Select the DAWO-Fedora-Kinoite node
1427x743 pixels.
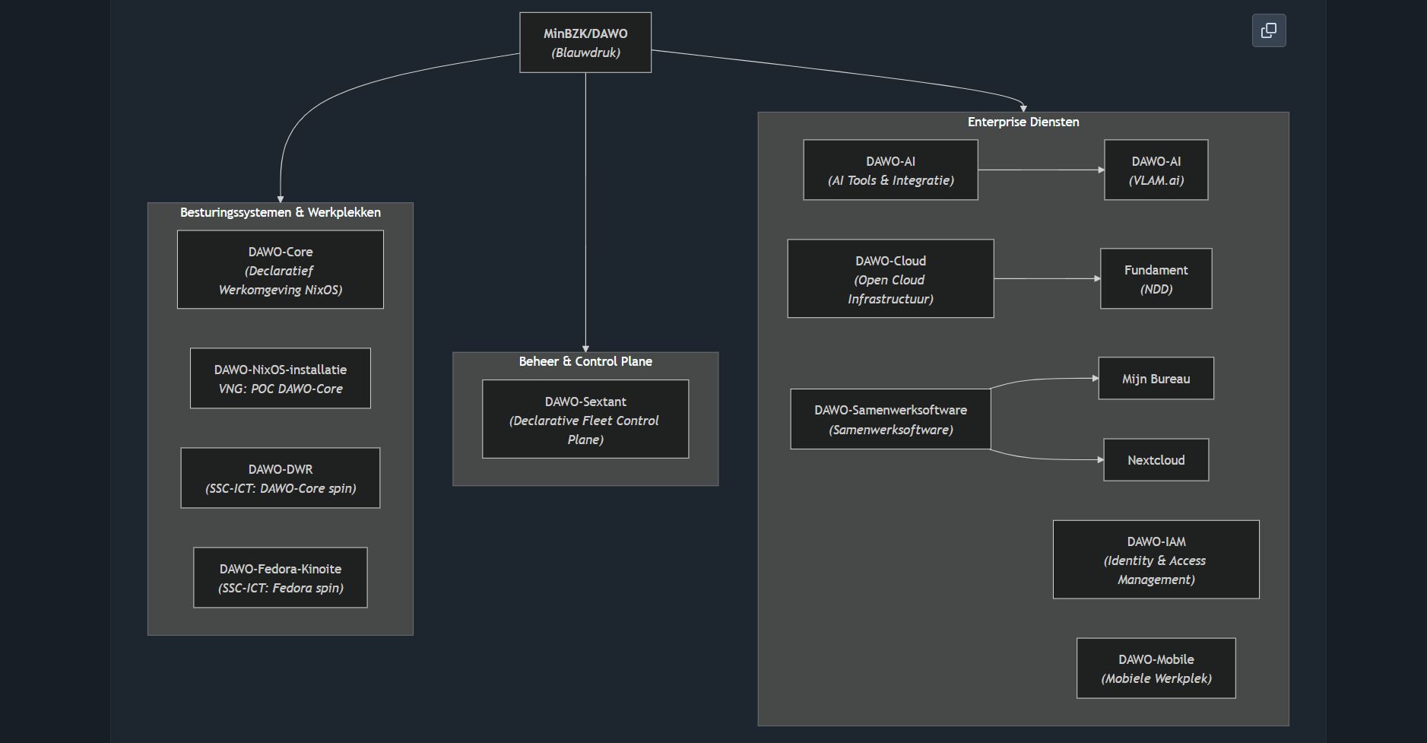coord(281,578)
